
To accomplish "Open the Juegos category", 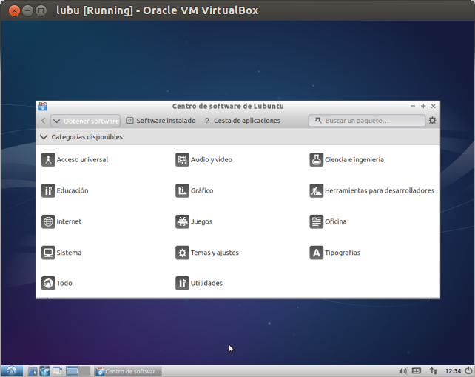I will click(201, 221).
